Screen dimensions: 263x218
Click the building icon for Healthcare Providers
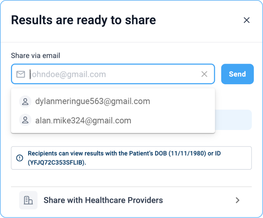[x=28, y=200]
